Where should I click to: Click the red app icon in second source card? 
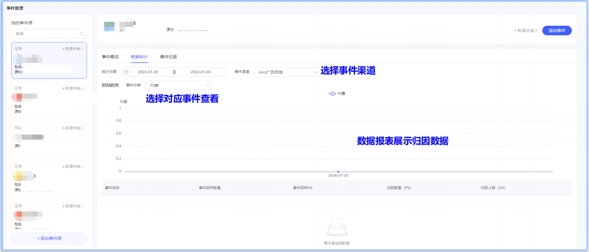pos(19,97)
